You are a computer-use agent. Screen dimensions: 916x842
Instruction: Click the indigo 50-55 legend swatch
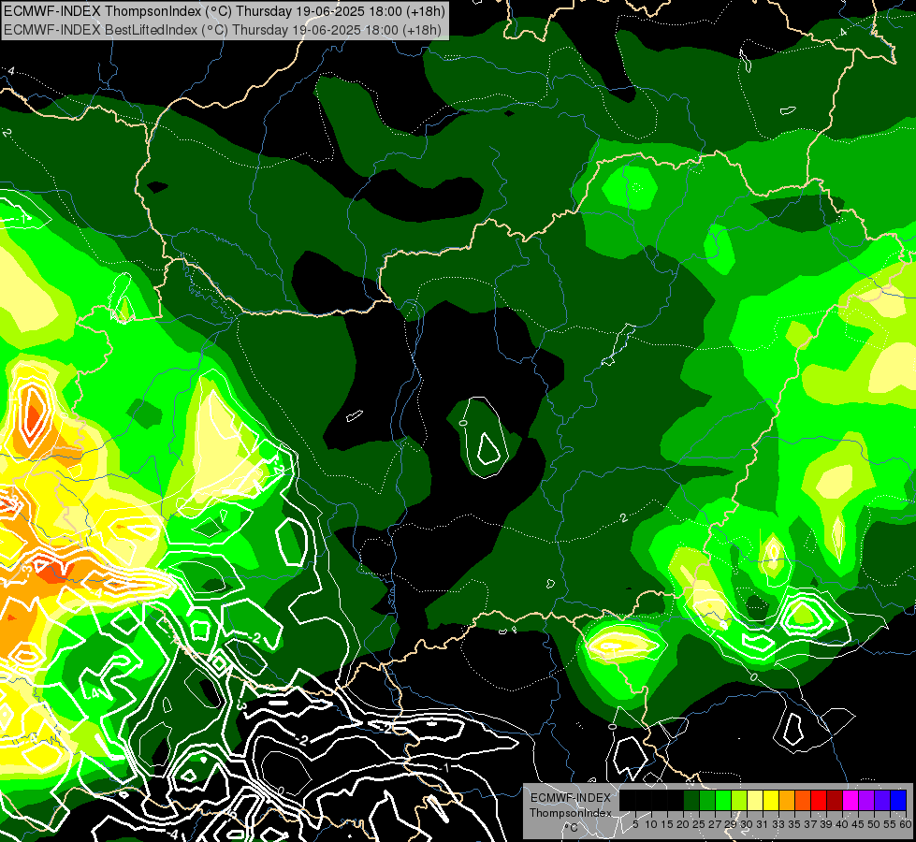(882, 800)
